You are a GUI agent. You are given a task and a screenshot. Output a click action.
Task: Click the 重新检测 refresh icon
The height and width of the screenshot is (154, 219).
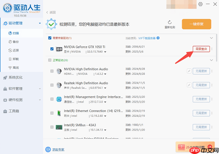click(170, 22)
